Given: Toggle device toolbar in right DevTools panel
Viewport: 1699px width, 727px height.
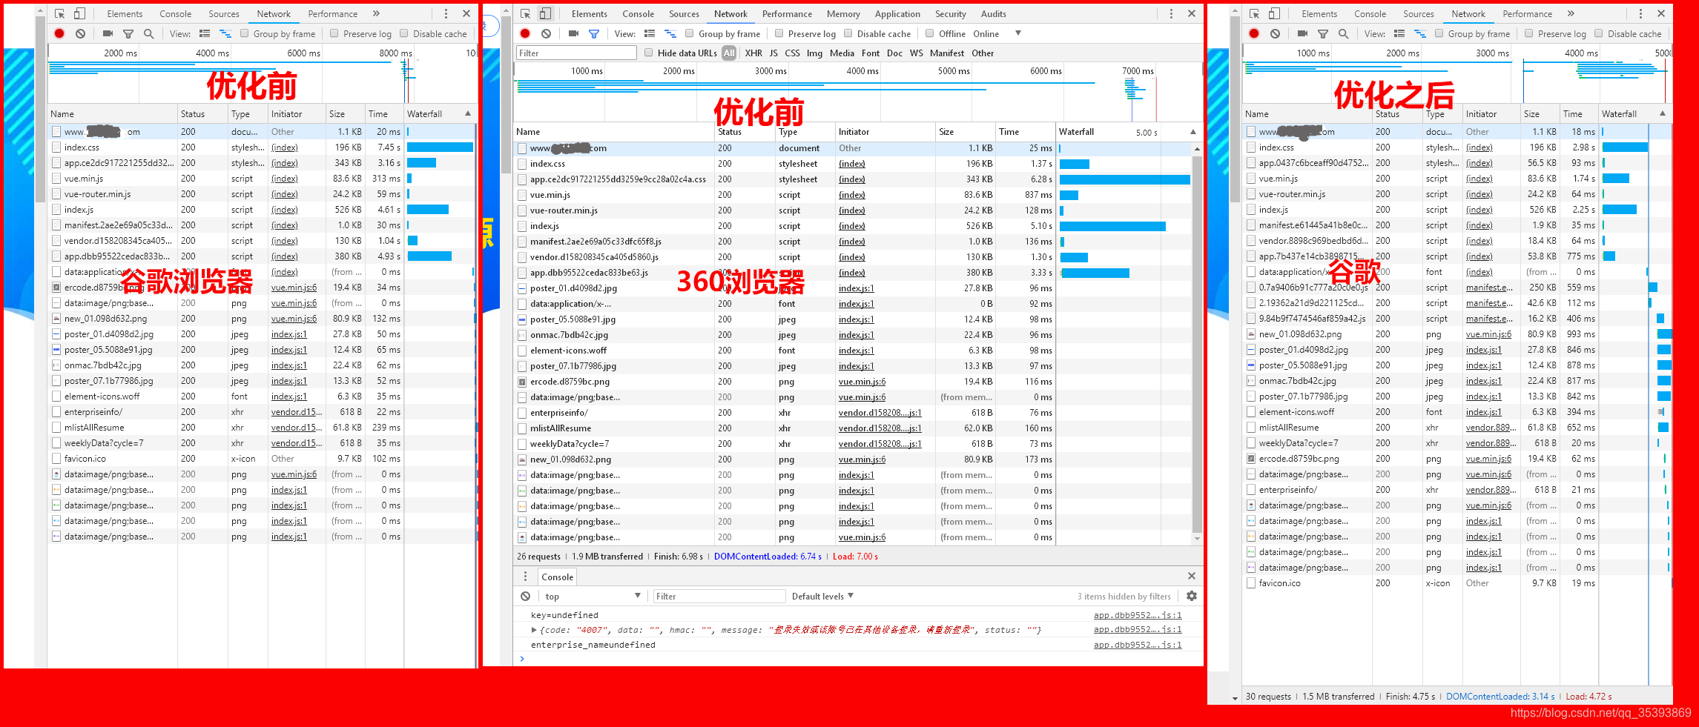Looking at the screenshot, I should pos(1274,13).
